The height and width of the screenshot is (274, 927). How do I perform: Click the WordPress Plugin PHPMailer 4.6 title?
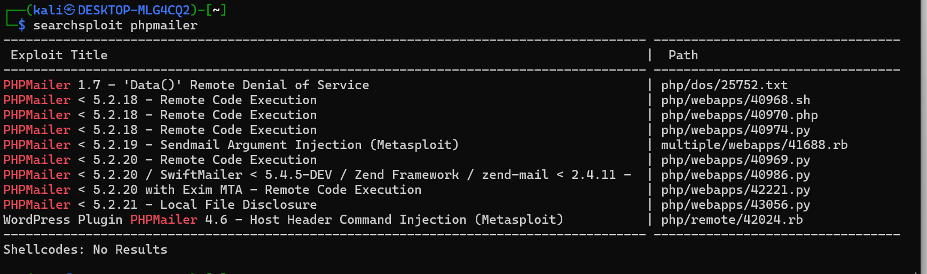283,220
